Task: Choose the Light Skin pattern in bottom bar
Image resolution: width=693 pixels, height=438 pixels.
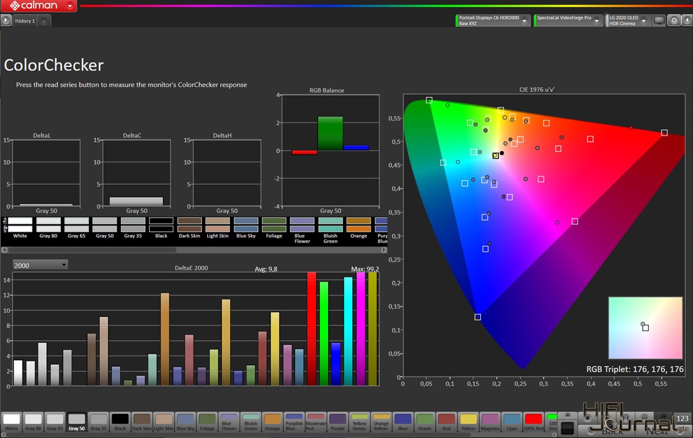Action: tap(163, 422)
